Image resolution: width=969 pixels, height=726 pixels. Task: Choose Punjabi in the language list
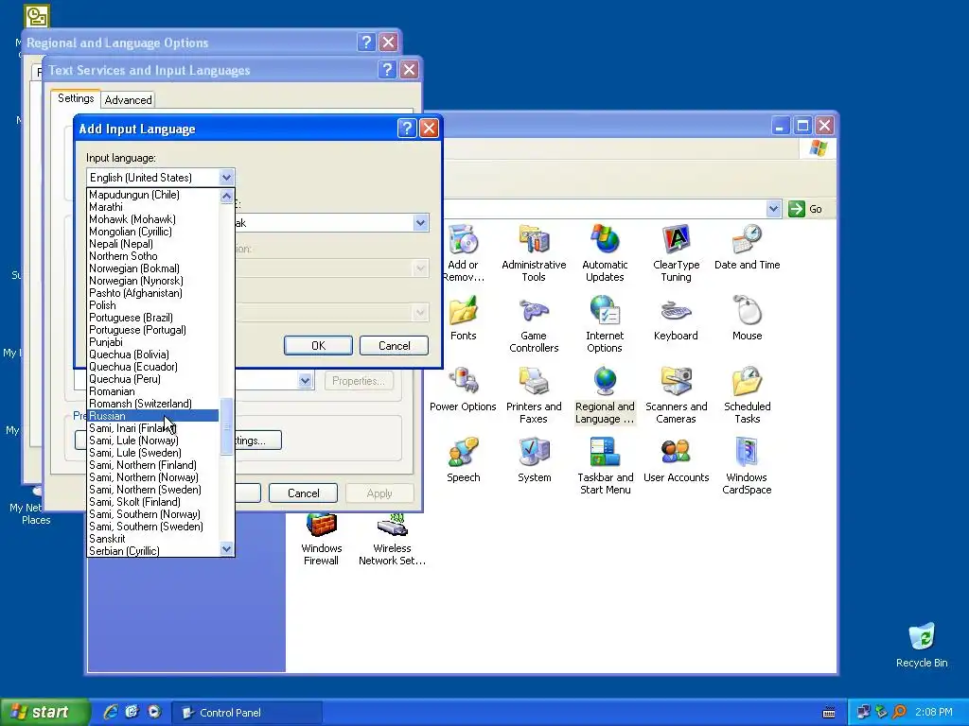pos(153,342)
